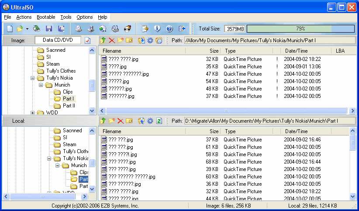Open the Bootable menu
Screen dimensions: 359x211
pos(46,17)
